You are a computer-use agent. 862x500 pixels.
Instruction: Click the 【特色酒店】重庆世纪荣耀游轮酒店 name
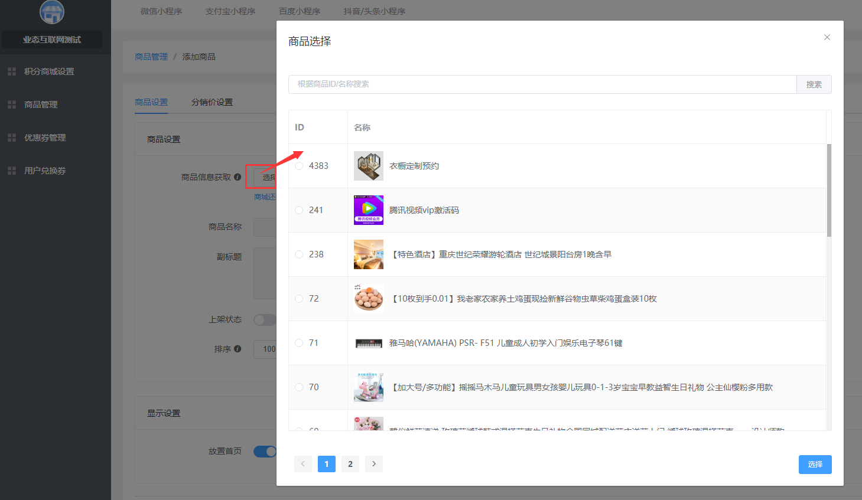pos(500,254)
